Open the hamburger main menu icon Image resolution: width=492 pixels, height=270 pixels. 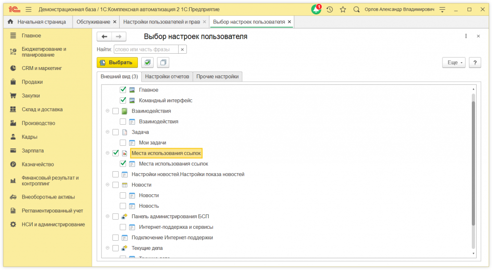pyautogui.click(x=28, y=9)
